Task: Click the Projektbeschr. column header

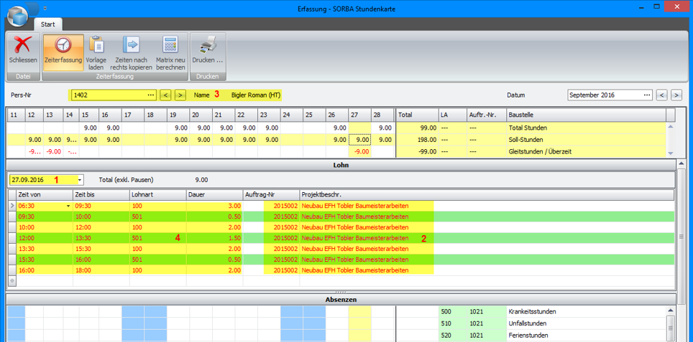Action: pos(487,194)
